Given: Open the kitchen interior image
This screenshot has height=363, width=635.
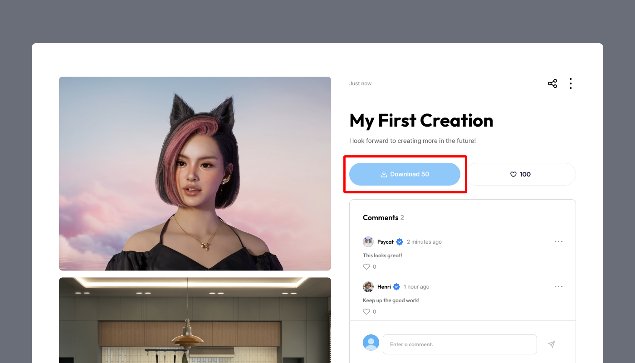Looking at the screenshot, I should 195,320.
